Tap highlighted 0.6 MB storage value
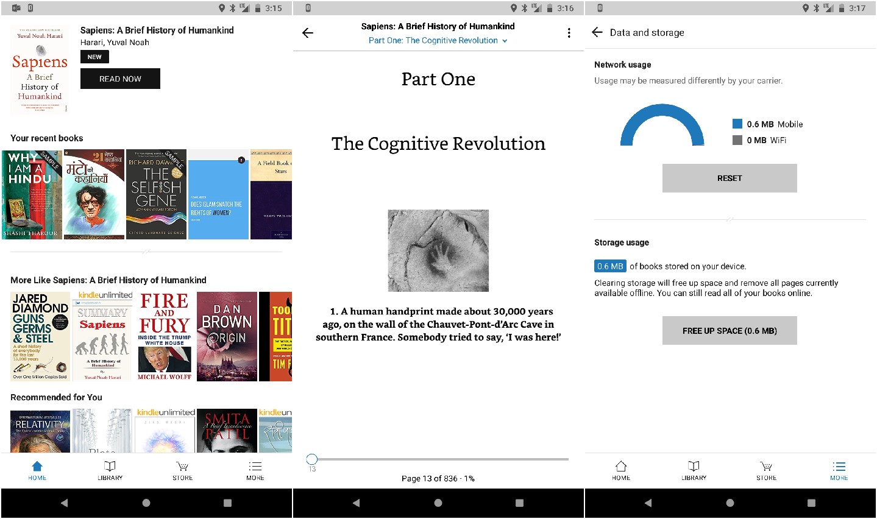The width and height of the screenshot is (877, 519). tap(610, 266)
